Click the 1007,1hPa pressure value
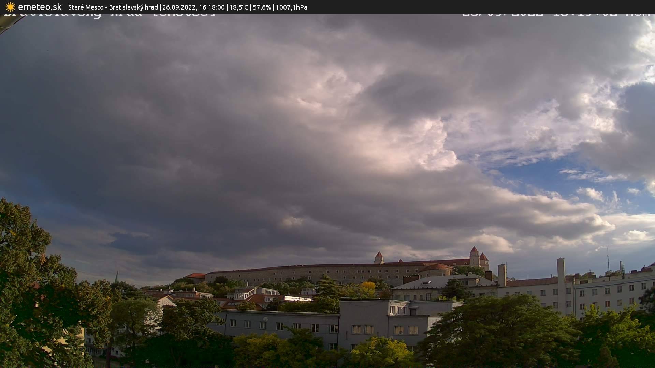The image size is (655, 368). (291, 7)
